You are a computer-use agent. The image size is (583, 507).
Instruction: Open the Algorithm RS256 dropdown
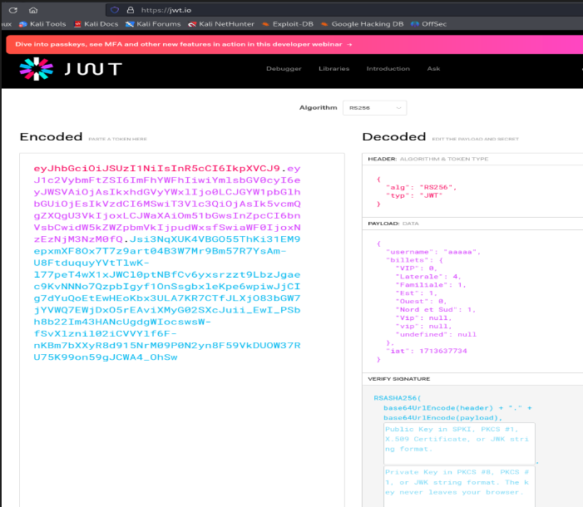point(374,108)
